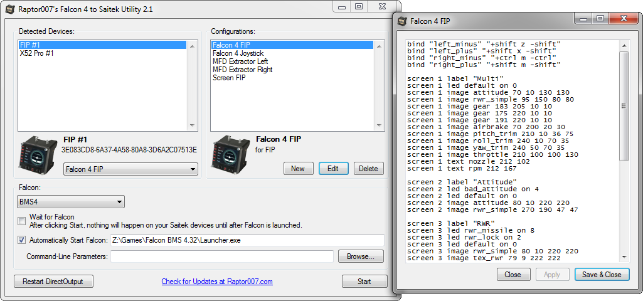Click up arrow of Configurations list scrollbar
This screenshot has width=643, height=301.
tap(379, 46)
